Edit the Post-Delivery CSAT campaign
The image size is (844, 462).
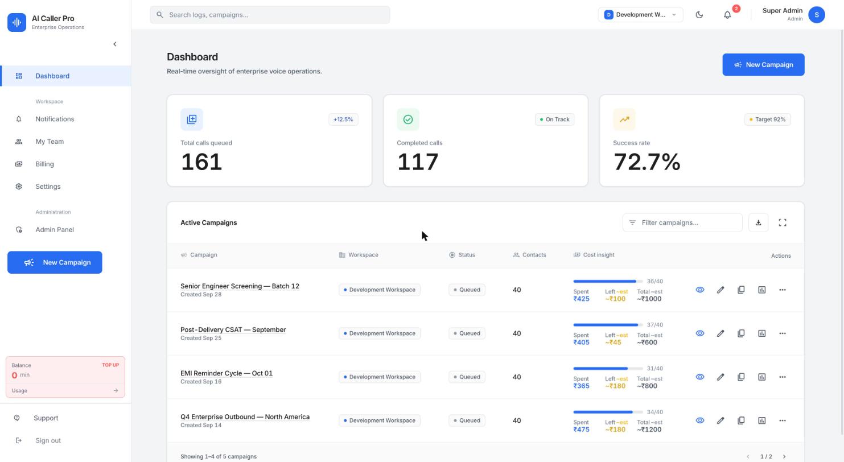pos(721,333)
